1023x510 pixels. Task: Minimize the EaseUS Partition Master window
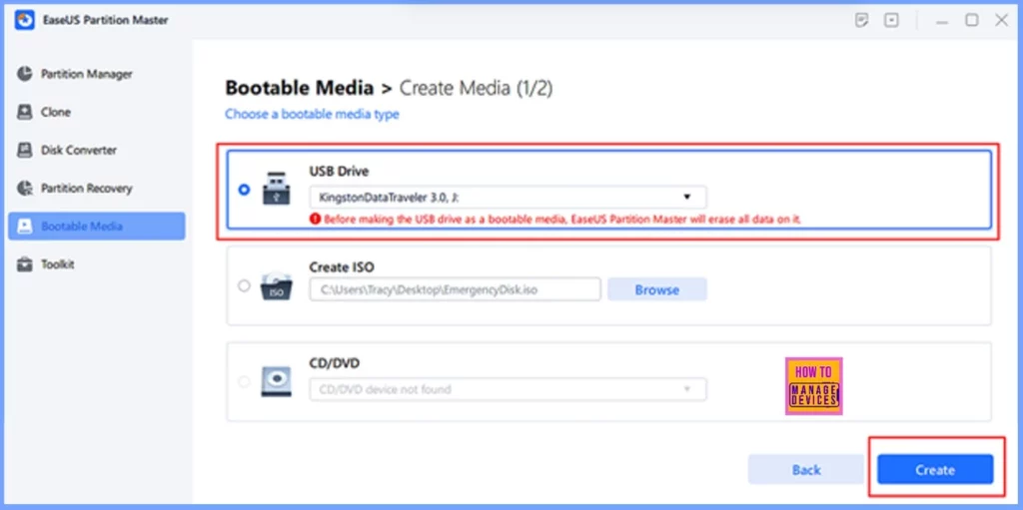(x=941, y=21)
